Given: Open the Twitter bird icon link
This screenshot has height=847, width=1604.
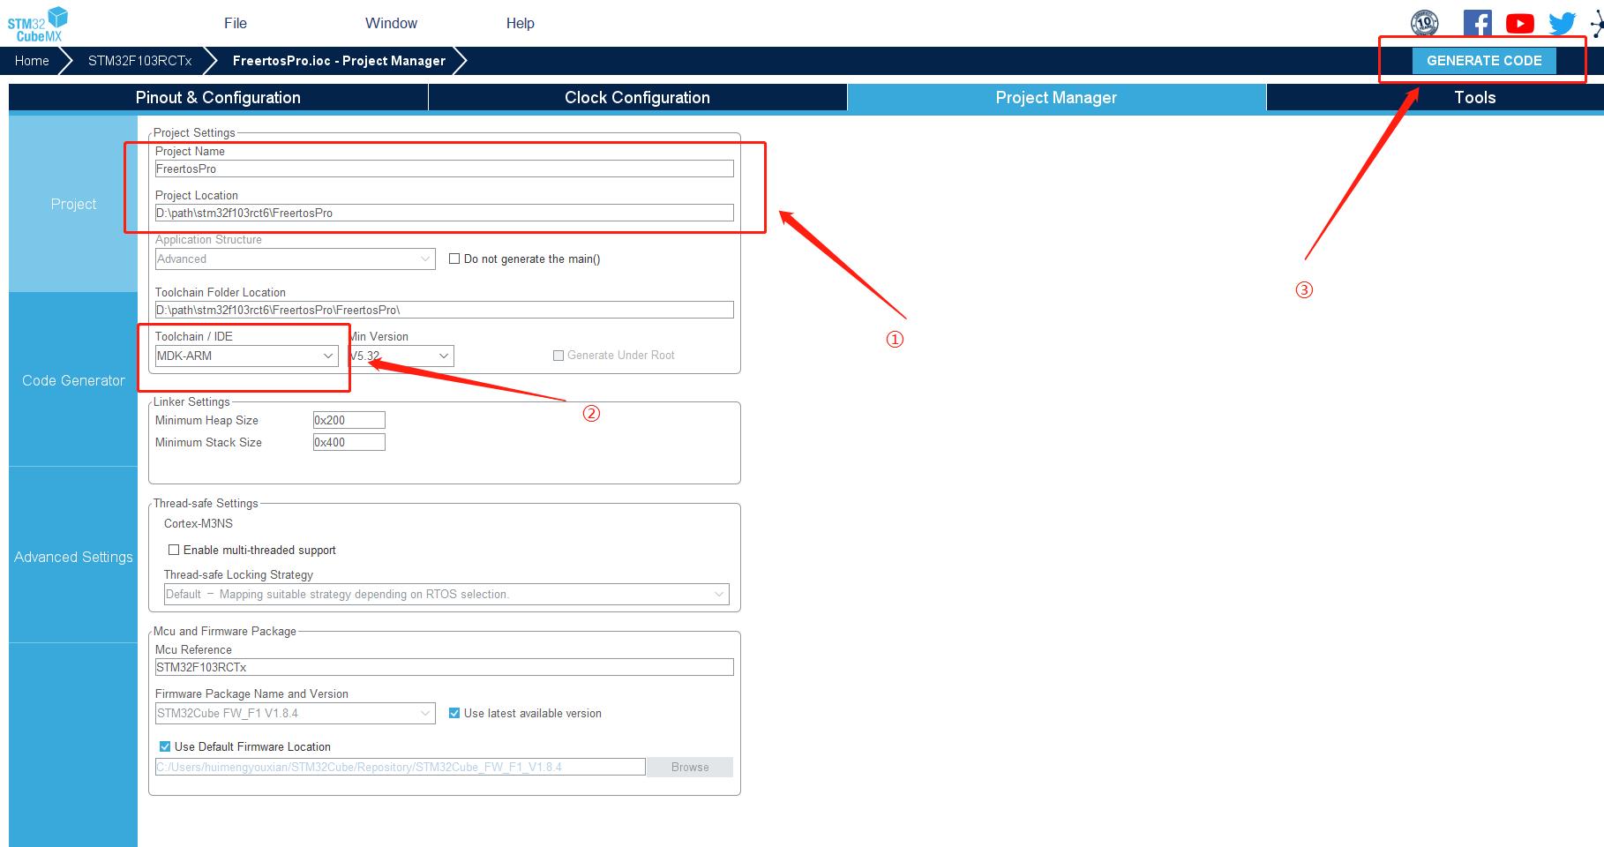Looking at the screenshot, I should click(1562, 23).
